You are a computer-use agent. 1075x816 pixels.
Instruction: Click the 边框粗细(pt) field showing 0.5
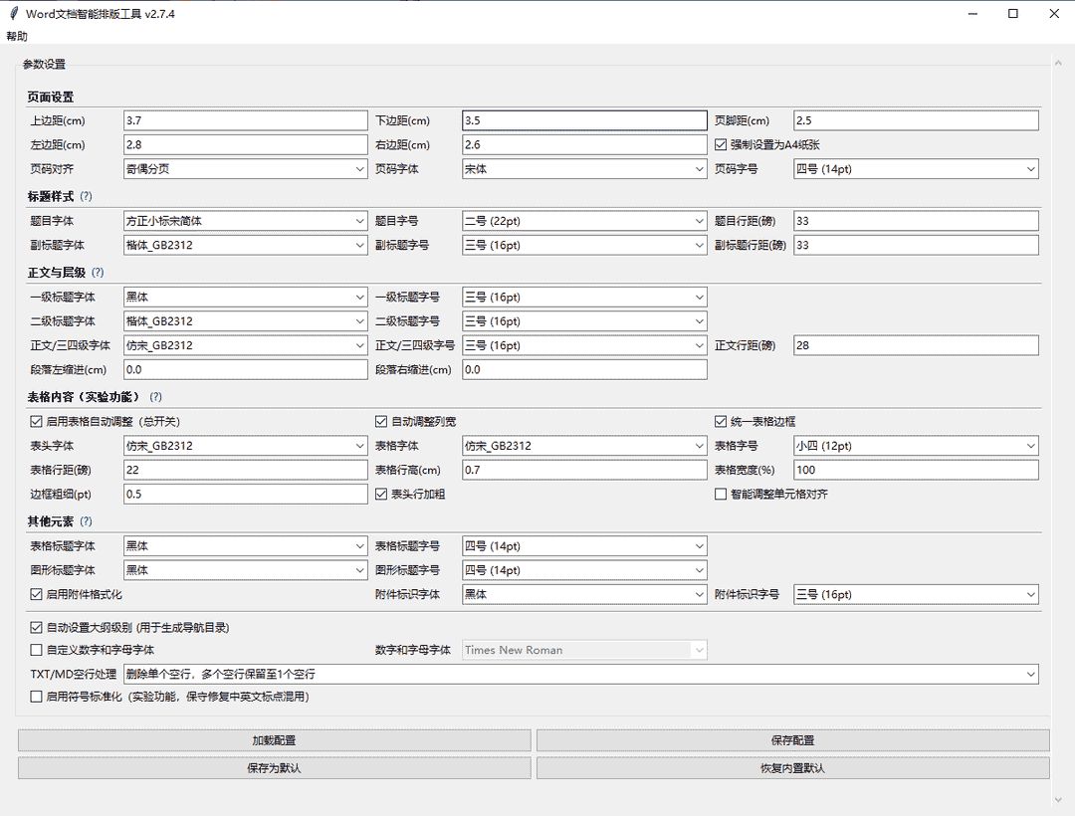pos(246,494)
